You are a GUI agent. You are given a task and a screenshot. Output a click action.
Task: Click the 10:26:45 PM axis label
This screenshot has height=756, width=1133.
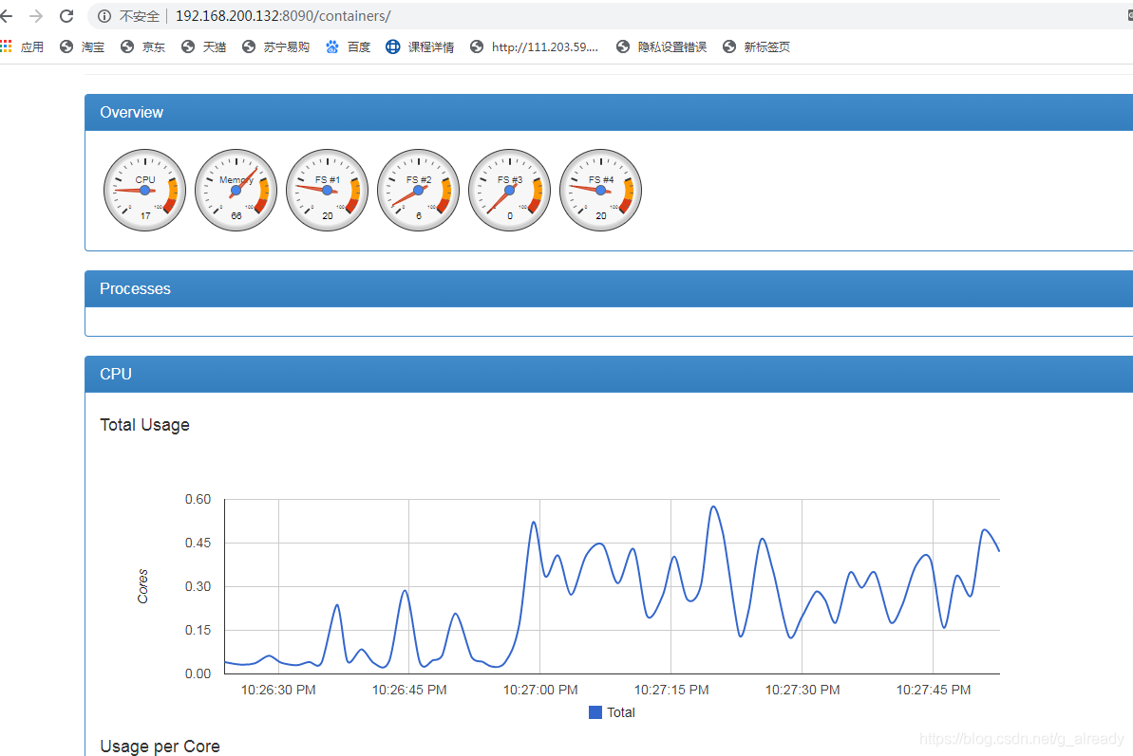(x=409, y=690)
